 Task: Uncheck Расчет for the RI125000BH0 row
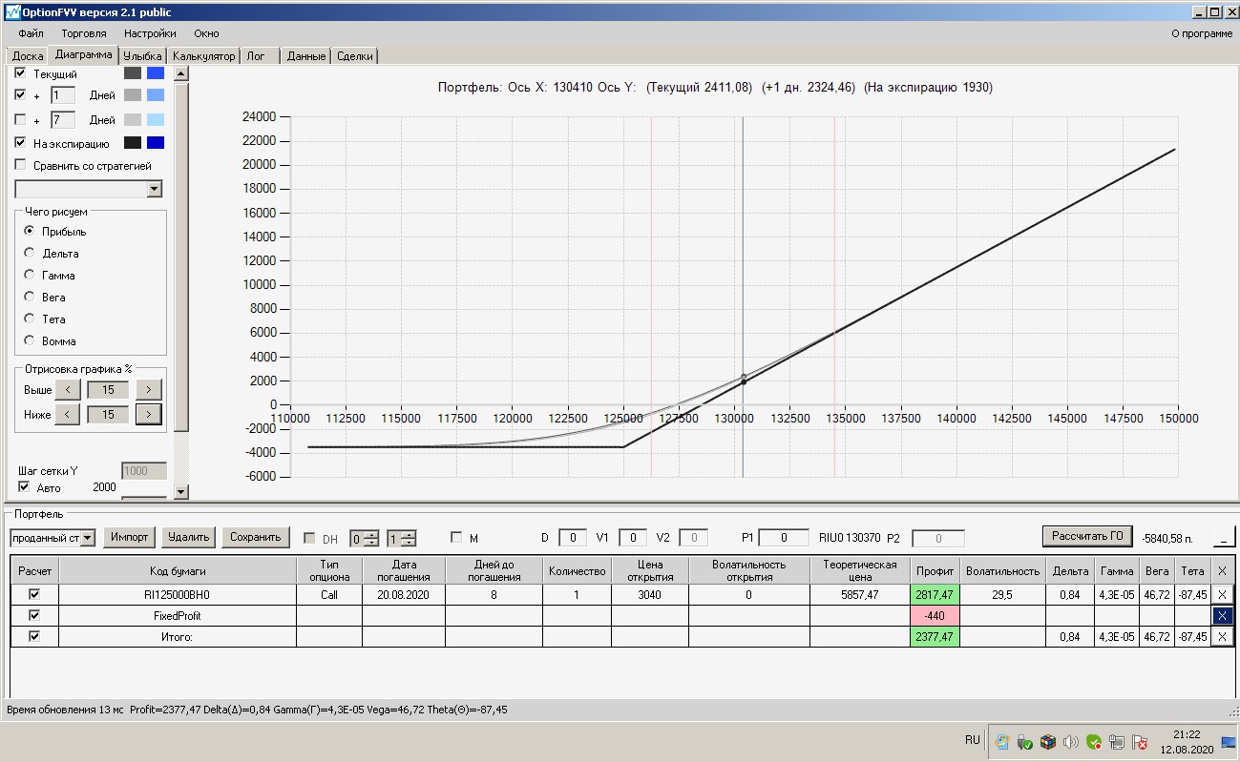pos(34,594)
